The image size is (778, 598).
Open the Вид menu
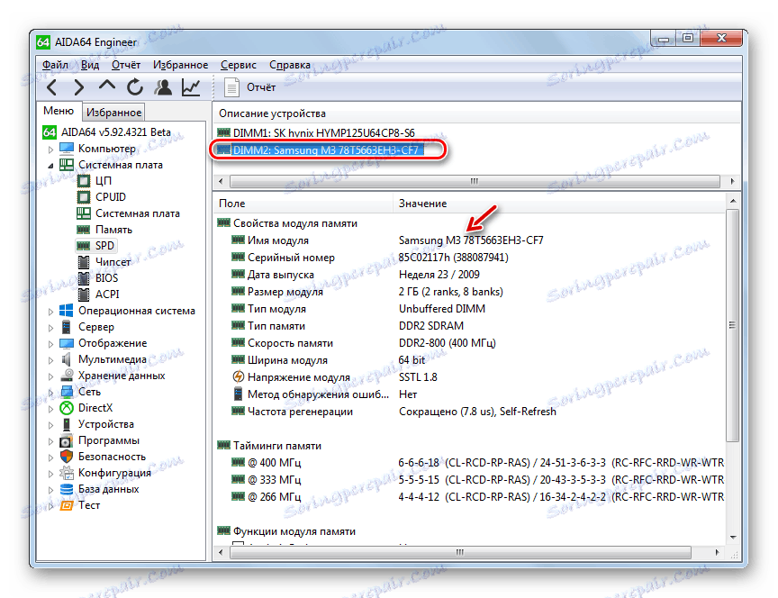[x=90, y=65]
